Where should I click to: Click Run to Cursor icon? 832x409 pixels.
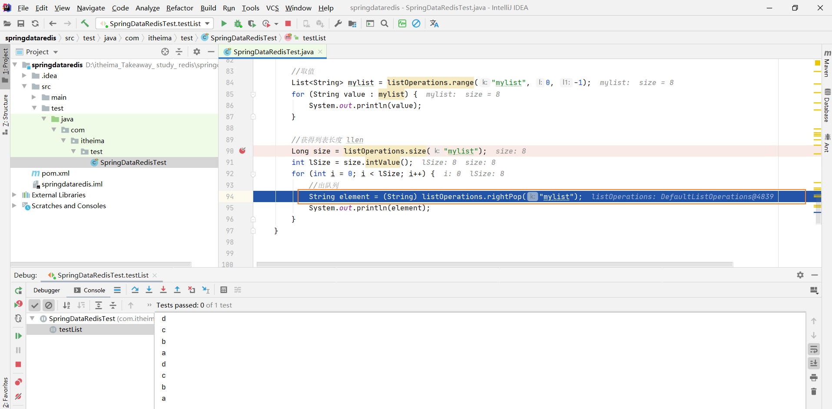206,290
